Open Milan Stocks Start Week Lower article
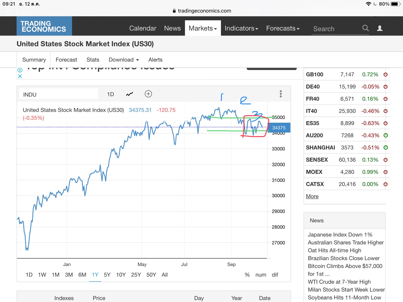This screenshot has width=403, height=302. point(346,290)
